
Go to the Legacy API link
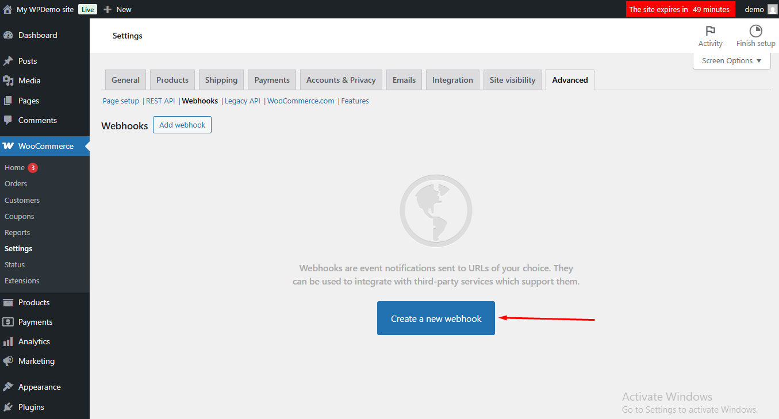pos(242,101)
